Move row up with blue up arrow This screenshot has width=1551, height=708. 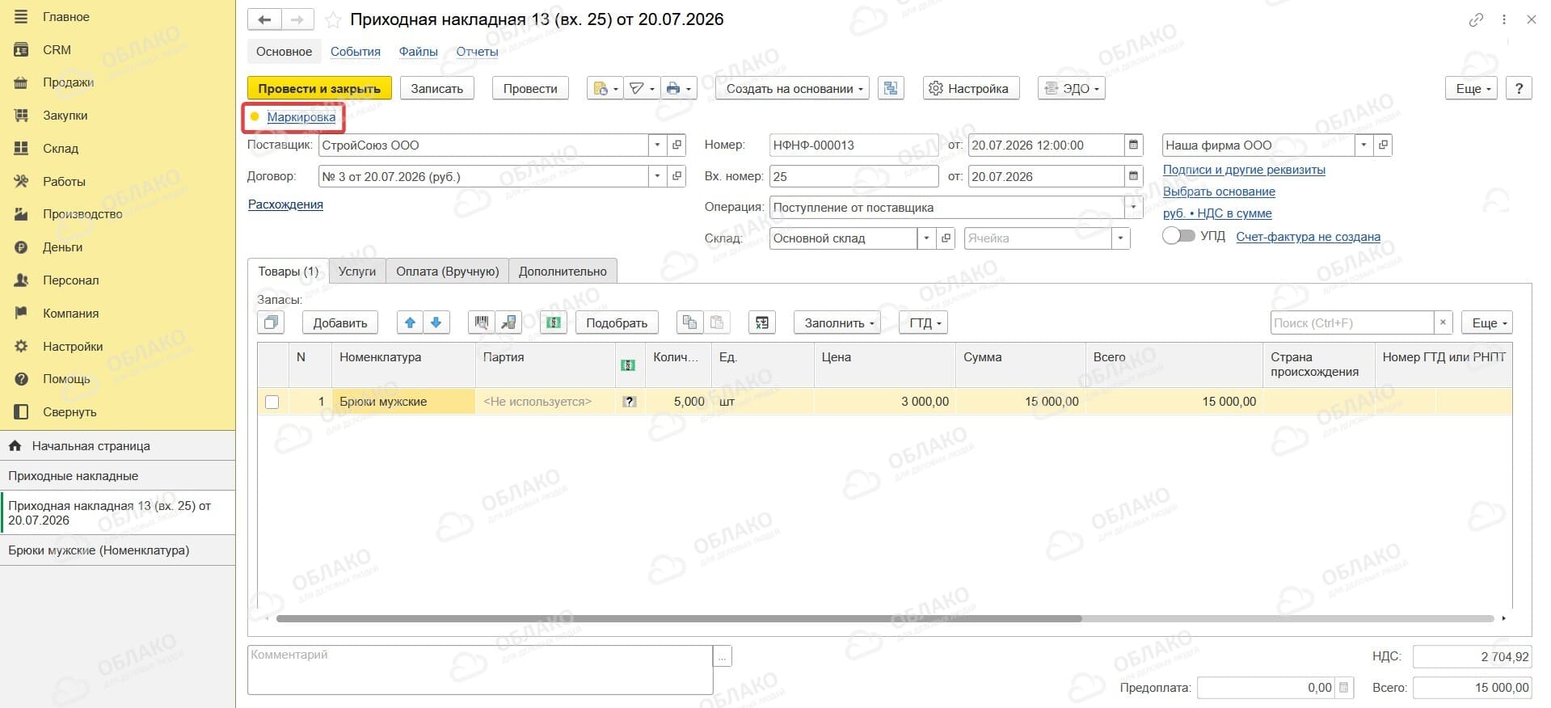(x=410, y=322)
